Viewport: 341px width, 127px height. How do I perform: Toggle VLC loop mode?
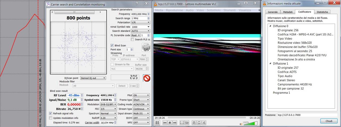point(199,123)
